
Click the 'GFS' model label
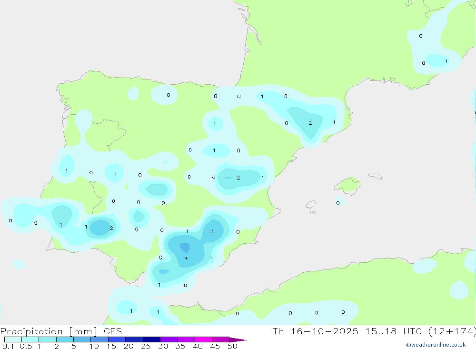point(113,331)
